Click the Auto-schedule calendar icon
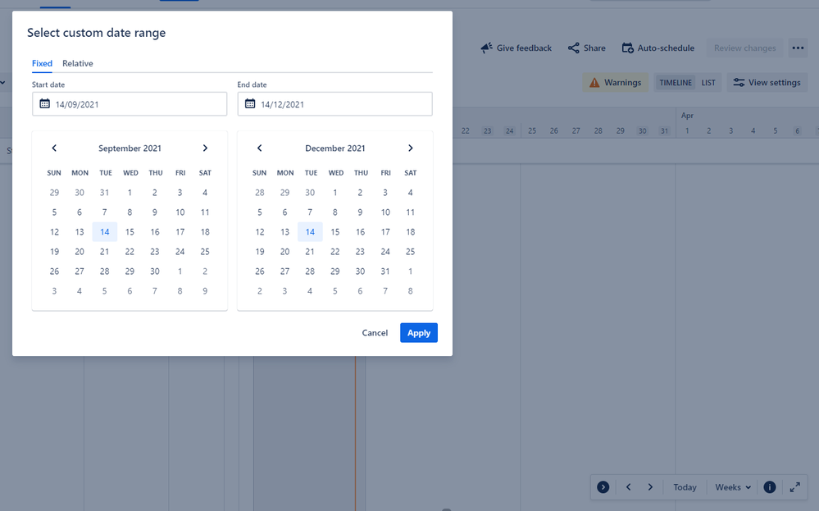The width and height of the screenshot is (819, 511). pyautogui.click(x=627, y=48)
